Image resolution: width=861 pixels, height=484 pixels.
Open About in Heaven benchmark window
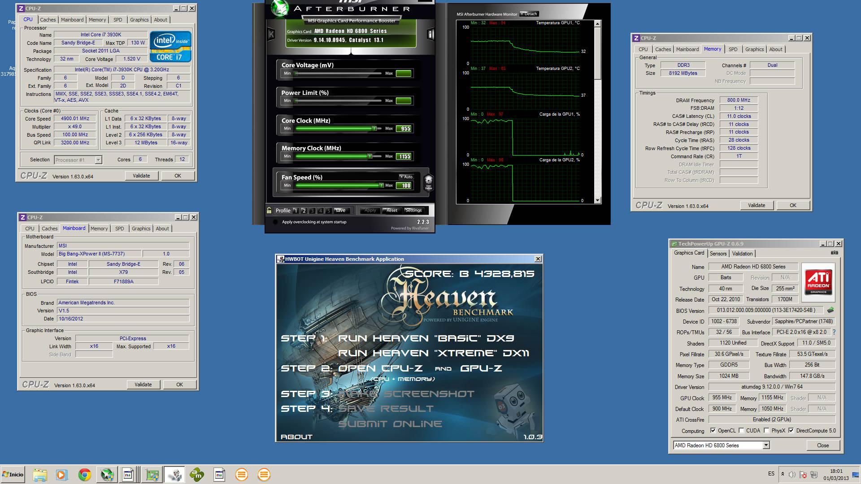point(296,436)
